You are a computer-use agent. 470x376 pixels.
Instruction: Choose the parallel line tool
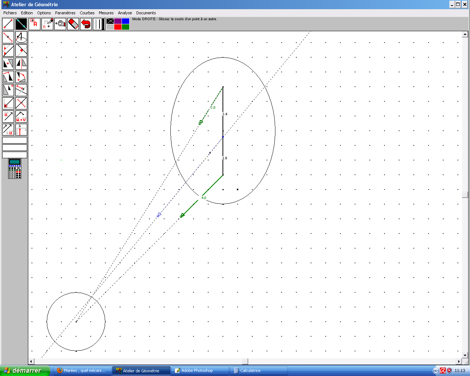8,50
